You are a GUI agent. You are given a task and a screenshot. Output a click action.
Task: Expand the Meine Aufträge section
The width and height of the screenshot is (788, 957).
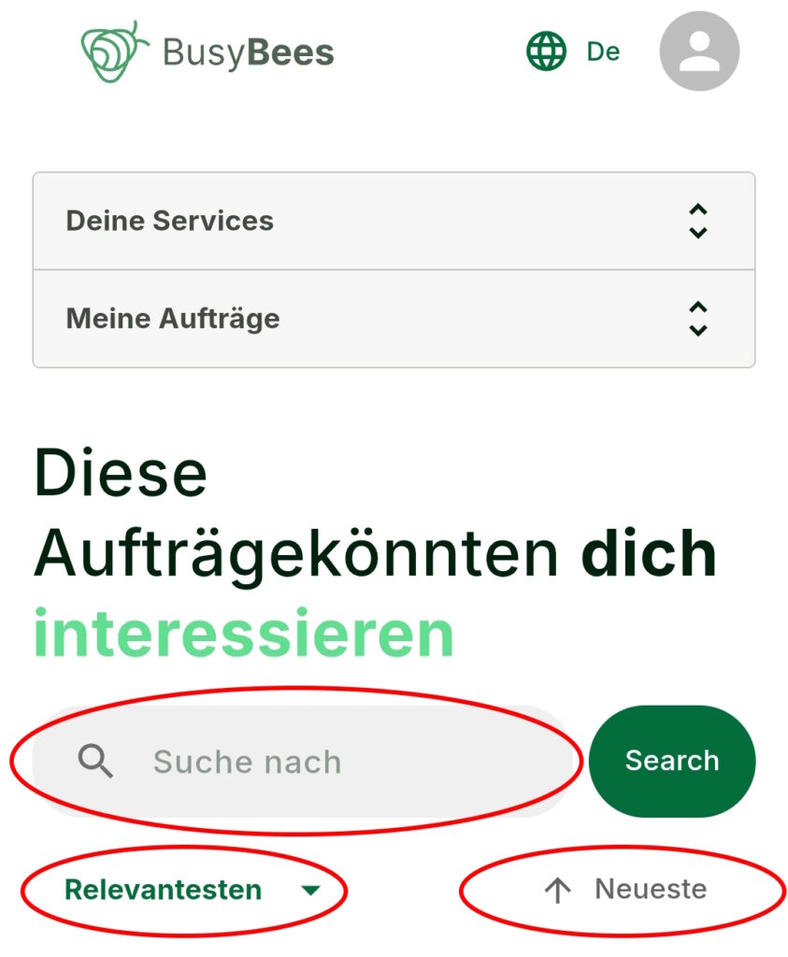click(x=394, y=319)
